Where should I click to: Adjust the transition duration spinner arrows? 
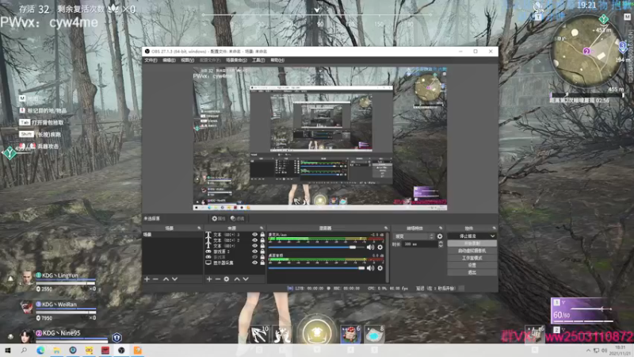[x=441, y=244]
